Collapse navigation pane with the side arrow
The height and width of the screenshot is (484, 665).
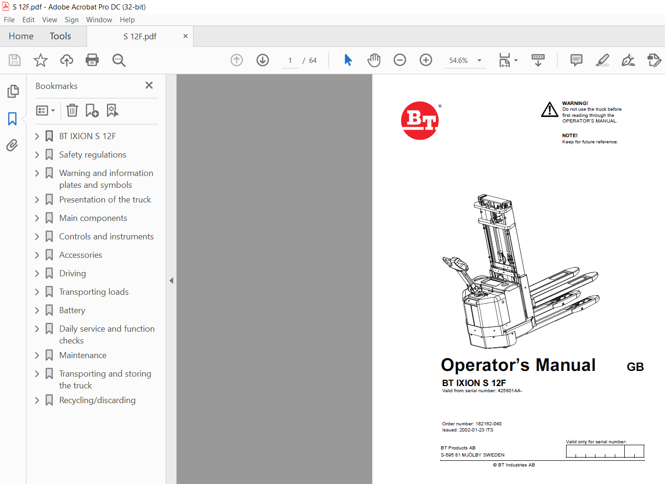171,281
